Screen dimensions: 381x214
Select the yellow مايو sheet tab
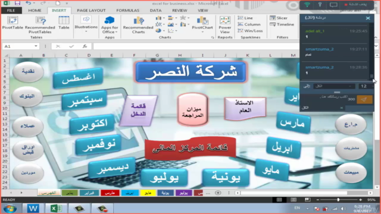pyautogui.click(x=148, y=193)
